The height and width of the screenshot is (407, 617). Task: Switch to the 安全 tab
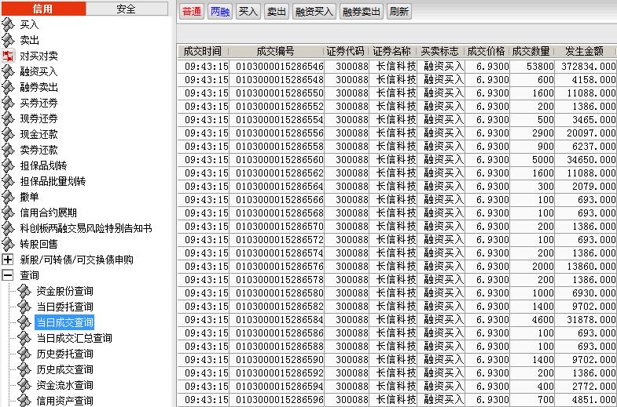coord(127,9)
